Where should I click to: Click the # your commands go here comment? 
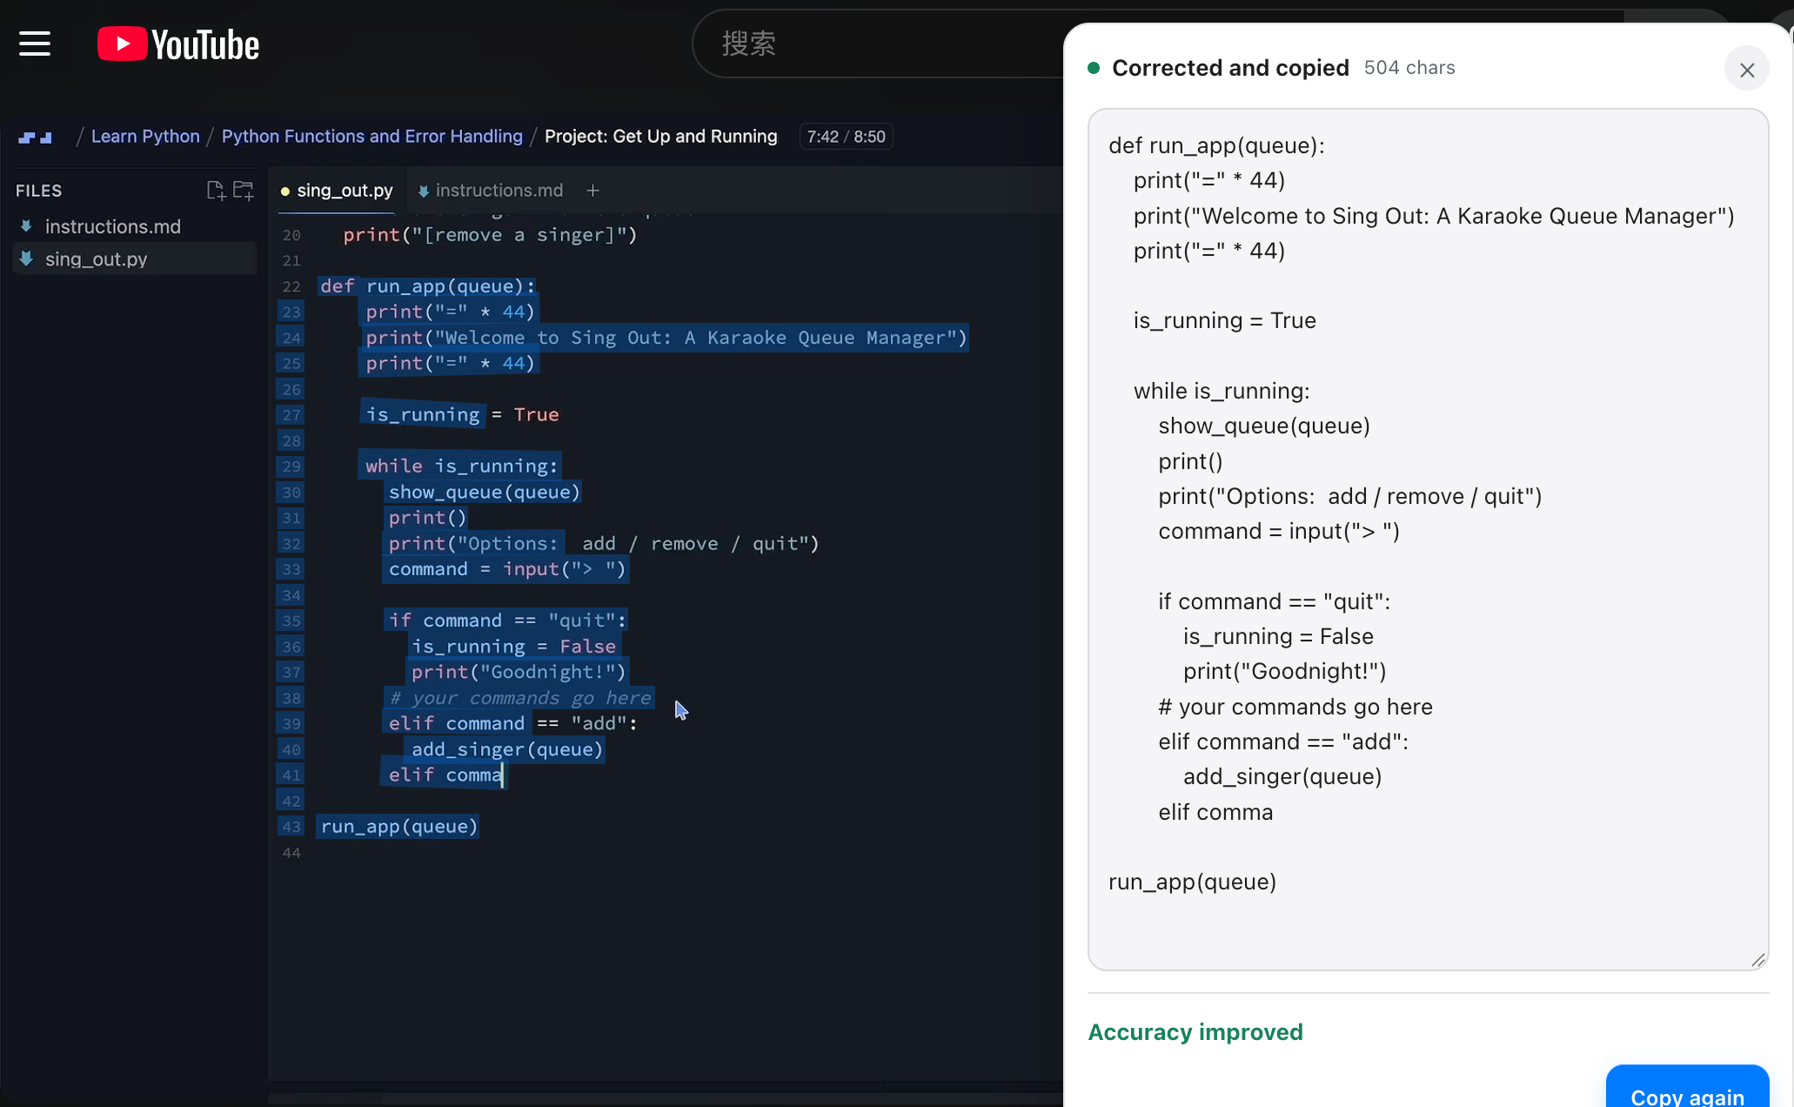(x=519, y=698)
